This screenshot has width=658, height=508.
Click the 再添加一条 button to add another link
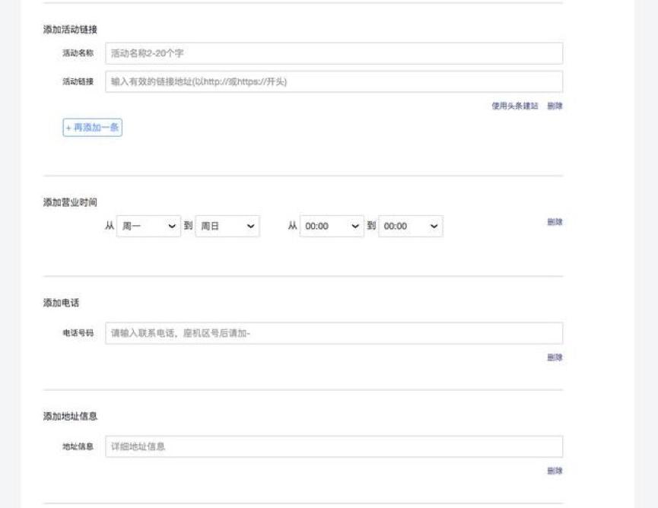tap(92, 127)
